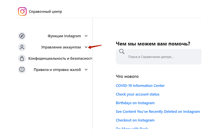The height and width of the screenshot is (130, 207).
Task: Select Правила и отправка жалоб label
Action: [57, 70]
